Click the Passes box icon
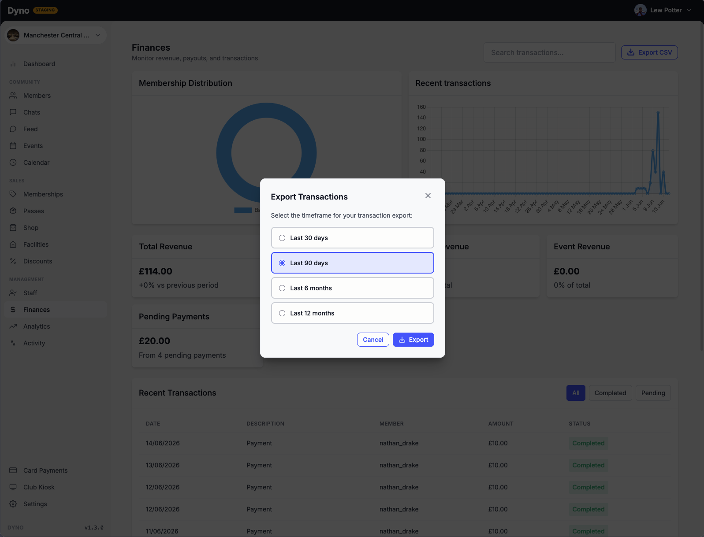The image size is (704, 537). pos(13,211)
